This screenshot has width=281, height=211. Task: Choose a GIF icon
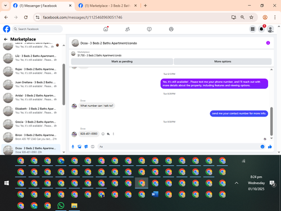click(x=93, y=147)
